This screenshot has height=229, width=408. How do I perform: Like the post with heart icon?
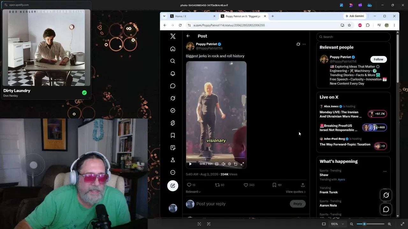click(249, 185)
